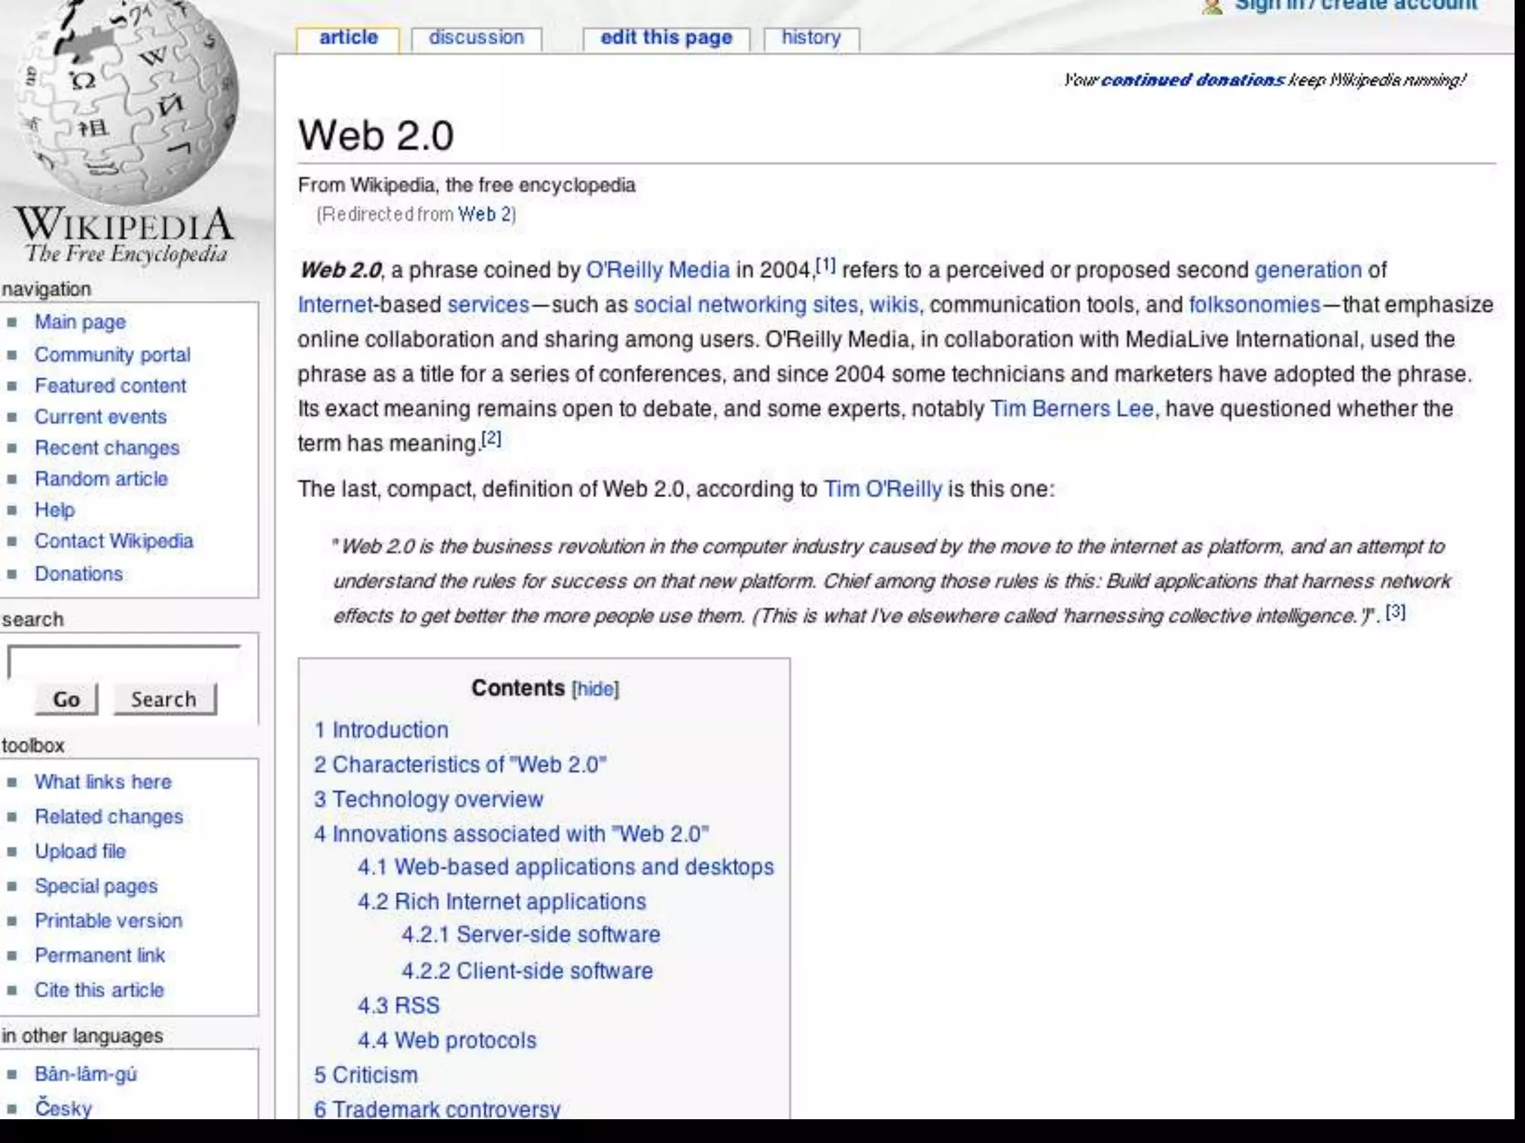Open Random article from navigation

pyautogui.click(x=101, y=479)
